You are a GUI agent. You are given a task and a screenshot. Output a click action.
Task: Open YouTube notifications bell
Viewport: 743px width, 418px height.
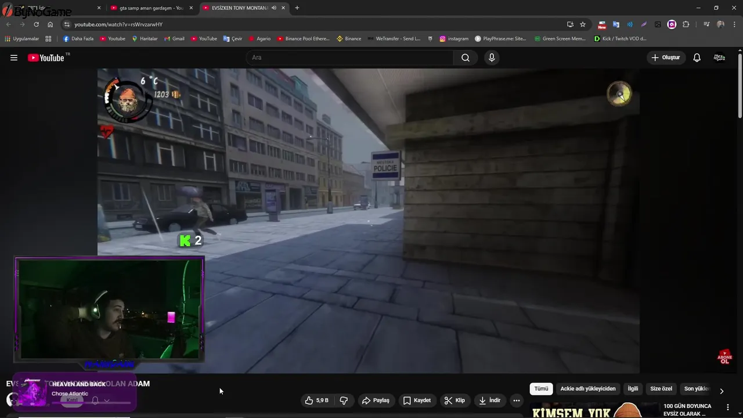[697, 57]
